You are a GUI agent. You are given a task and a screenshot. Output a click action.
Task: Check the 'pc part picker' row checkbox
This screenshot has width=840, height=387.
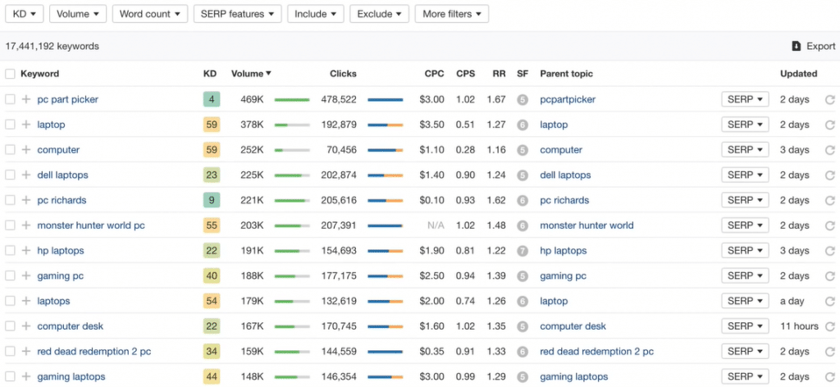[10, 99]
